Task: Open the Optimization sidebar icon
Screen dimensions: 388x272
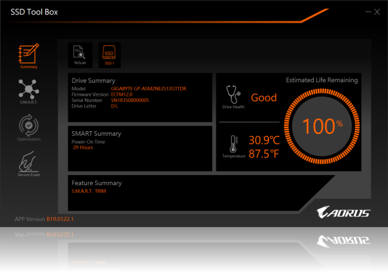Action: coord(29,127)
